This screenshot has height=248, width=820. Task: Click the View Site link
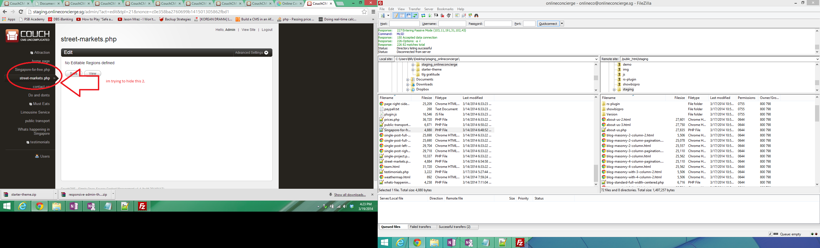(x=248, y=30)
